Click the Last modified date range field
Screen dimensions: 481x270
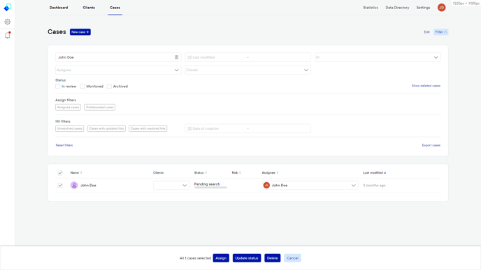coord(248,57)
